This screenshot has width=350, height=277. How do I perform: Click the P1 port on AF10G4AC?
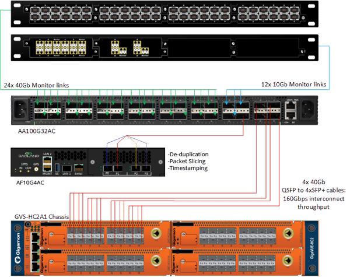pos(118,169)
